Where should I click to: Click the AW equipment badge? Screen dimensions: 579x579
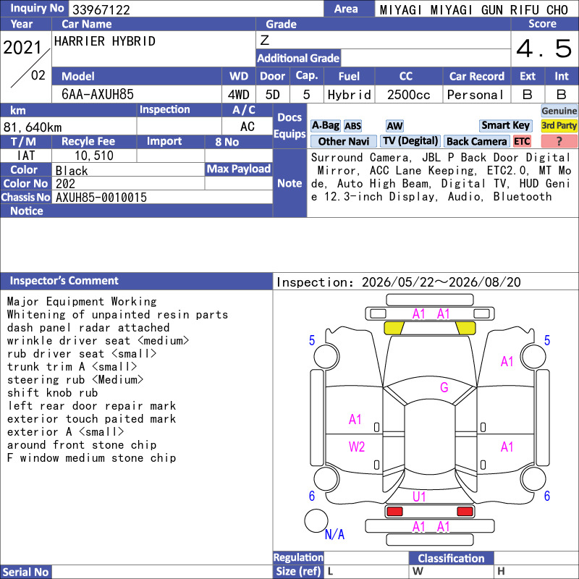[x=394, y=126]
